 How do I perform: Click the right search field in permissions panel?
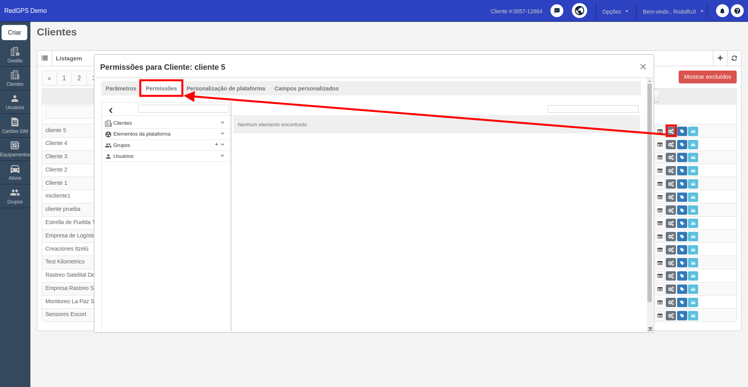[593, 109]
